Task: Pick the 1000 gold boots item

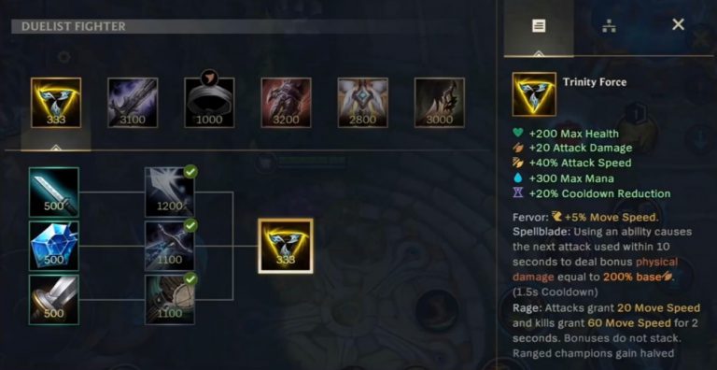Action: point(209,103)
